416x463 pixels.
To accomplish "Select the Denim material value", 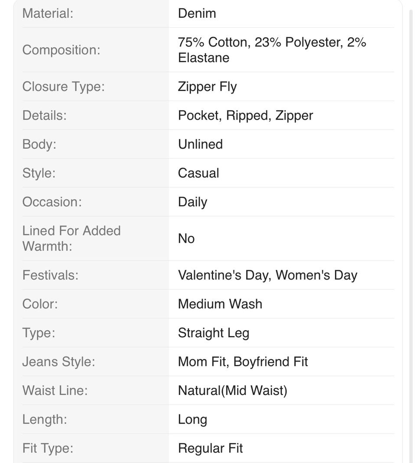I will pos(197,13).
